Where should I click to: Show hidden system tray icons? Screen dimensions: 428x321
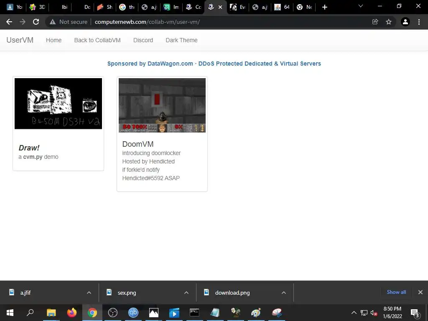point(354,313)
